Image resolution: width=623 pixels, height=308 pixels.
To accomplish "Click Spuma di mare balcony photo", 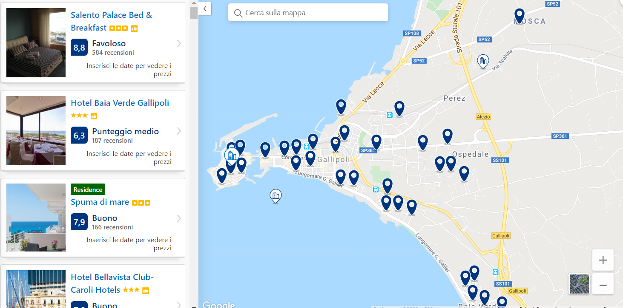I will click(36, 218).
